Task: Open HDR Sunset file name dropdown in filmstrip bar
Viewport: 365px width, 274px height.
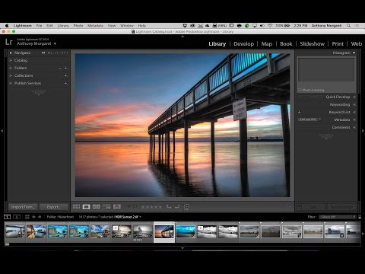Action: (140, 217)
